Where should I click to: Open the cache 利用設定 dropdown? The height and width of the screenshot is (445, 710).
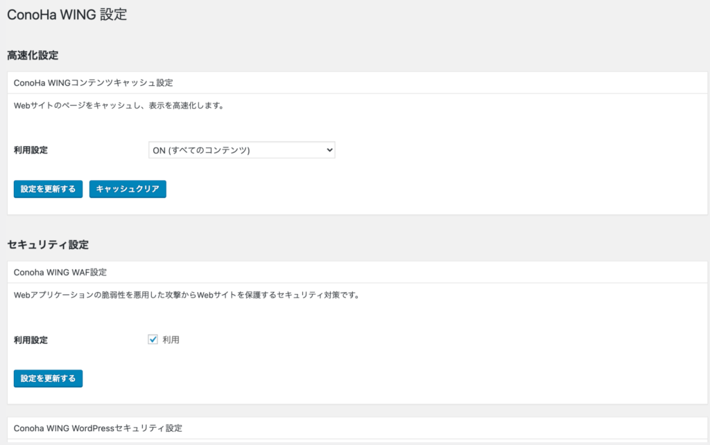(242, 150)
